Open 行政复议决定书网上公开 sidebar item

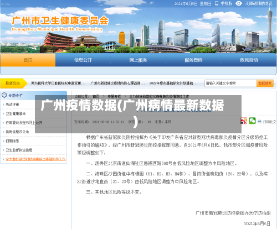pyautogui.click(x=24, y=123)
